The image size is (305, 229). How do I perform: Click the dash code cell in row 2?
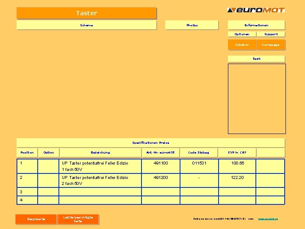199,181
